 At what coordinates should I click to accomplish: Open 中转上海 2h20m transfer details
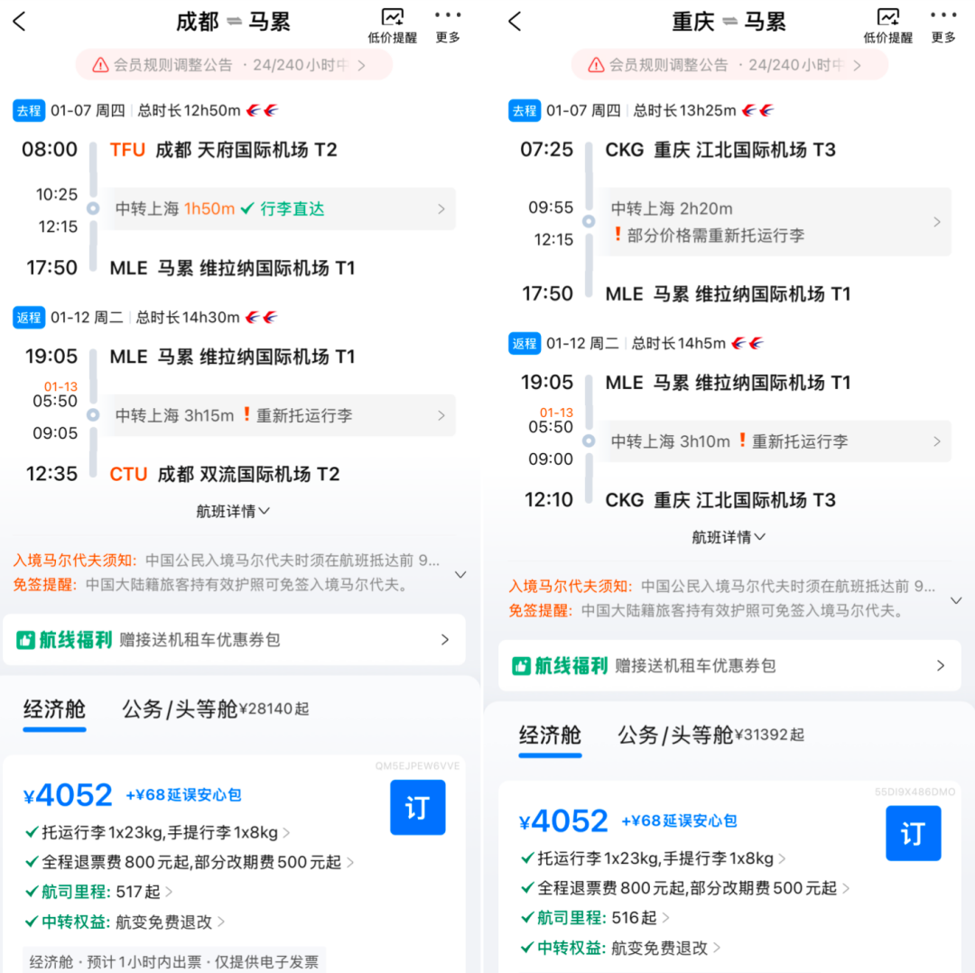click(x=775, y=222)
